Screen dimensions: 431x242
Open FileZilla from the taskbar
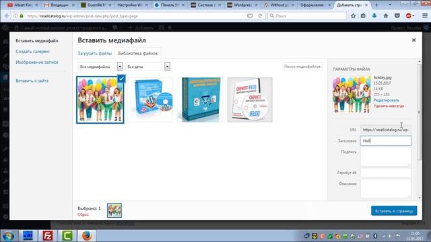tap(48, 236)
